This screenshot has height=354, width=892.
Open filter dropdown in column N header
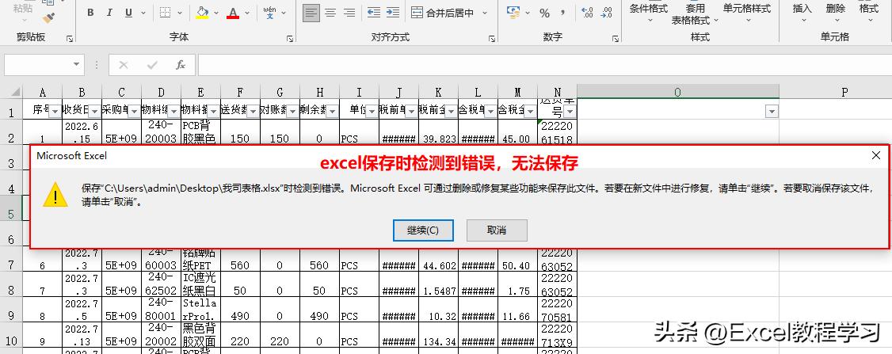tap(569, 112)
